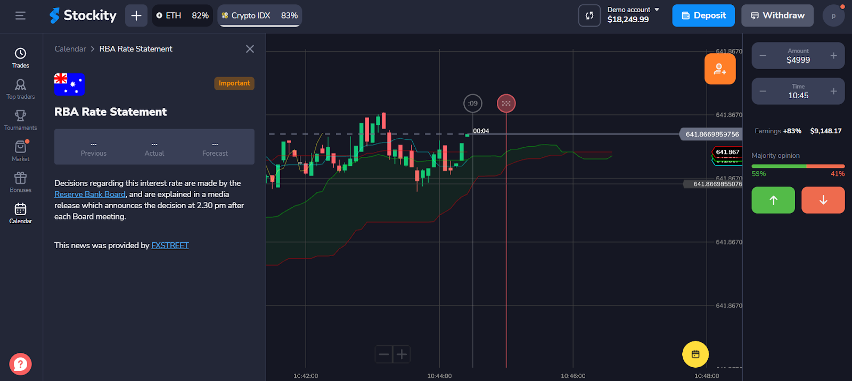The image size is (852, 381).
Task: Place an up trade with green arrow
Action: 773,200
